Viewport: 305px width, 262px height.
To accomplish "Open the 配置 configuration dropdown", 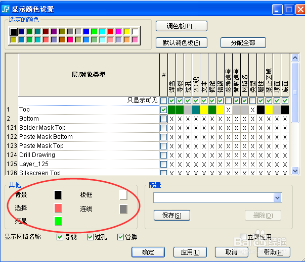I will pos(277,197).
